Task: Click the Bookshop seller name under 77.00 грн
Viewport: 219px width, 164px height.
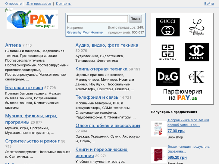Action: 175,137
